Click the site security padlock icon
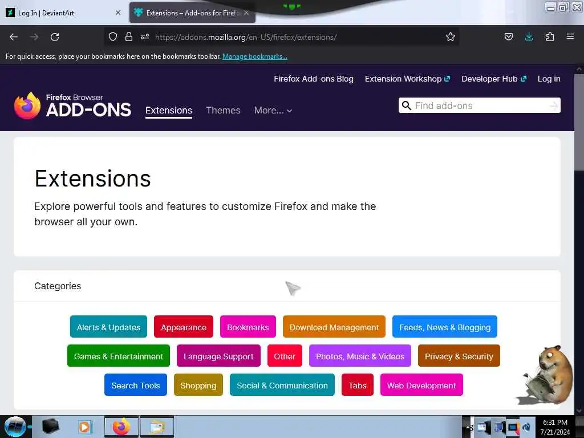Screen dimensions: 584x438 point(129,36)
